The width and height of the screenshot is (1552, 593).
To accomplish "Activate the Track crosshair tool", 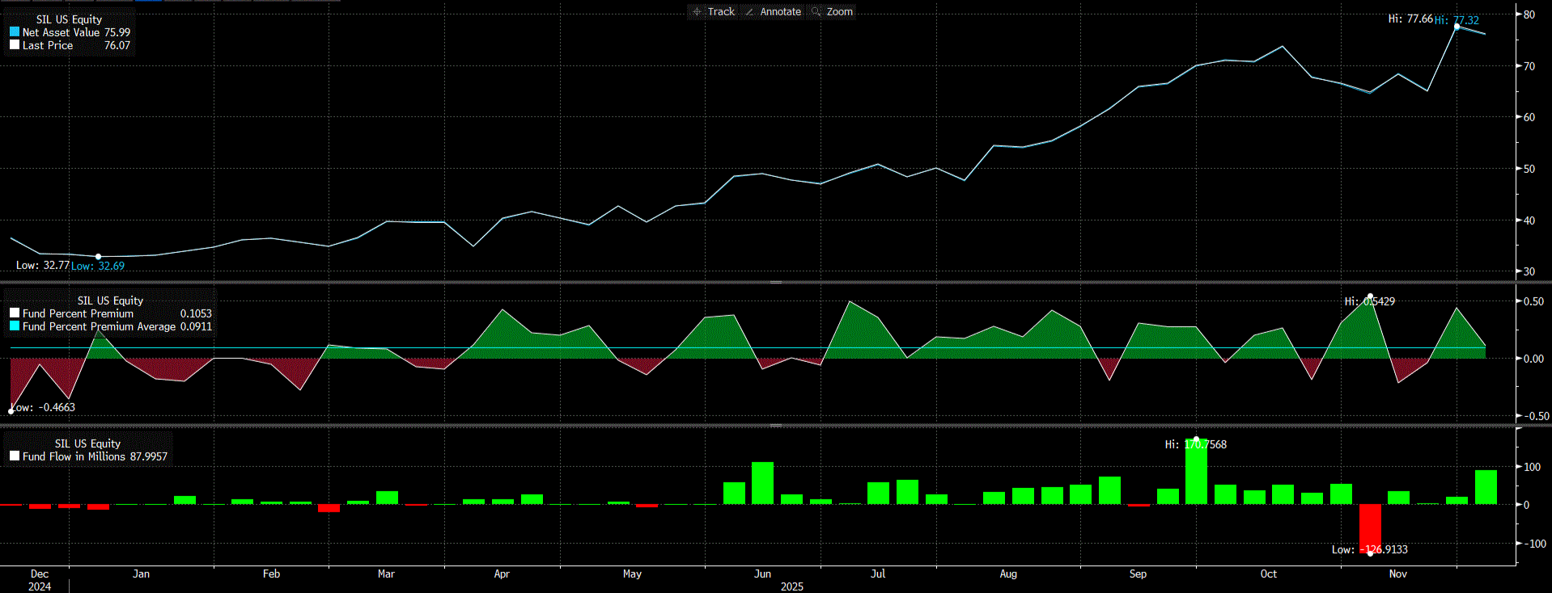I will tap(713, 11).
